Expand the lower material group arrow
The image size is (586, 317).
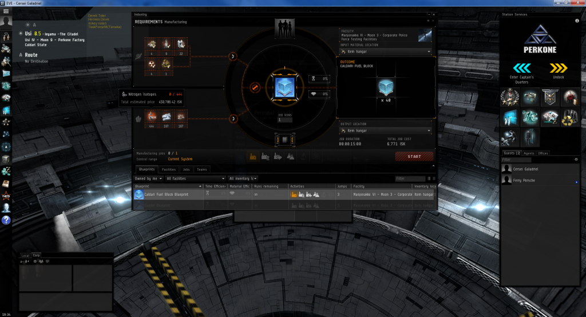[233, 119]
